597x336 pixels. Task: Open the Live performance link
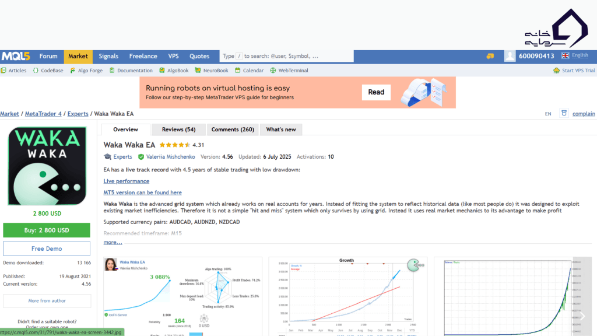(x=127, y=181)
